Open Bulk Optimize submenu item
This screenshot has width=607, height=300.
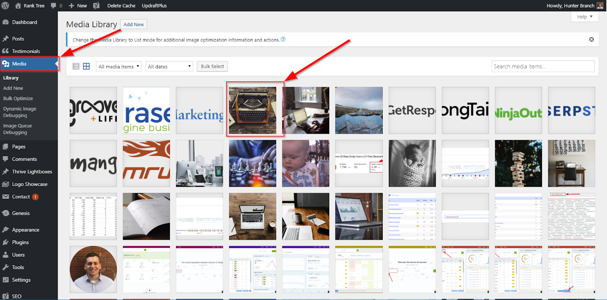[18, 98]
